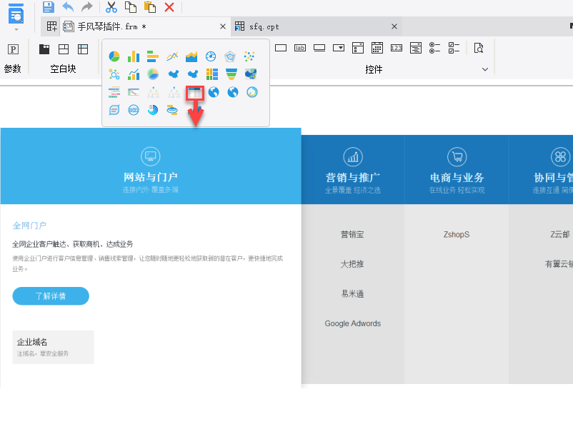573x429 pixels.
Task: Click the form grid icon beside the tab
Action: point(52,26)
